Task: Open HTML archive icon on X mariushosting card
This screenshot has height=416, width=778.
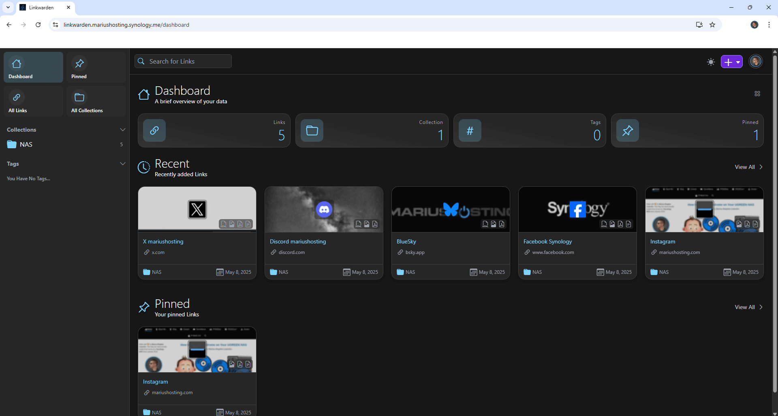Action: point(224,224)
